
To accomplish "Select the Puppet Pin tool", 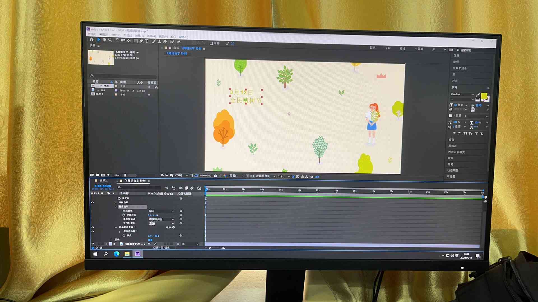I will pyautogui.click(x=179, y=42).
